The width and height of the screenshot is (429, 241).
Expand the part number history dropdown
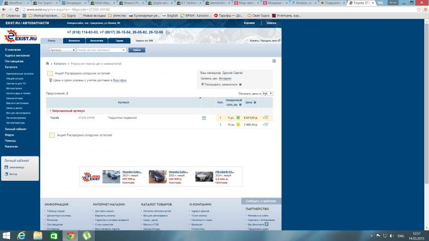(123, 50)
